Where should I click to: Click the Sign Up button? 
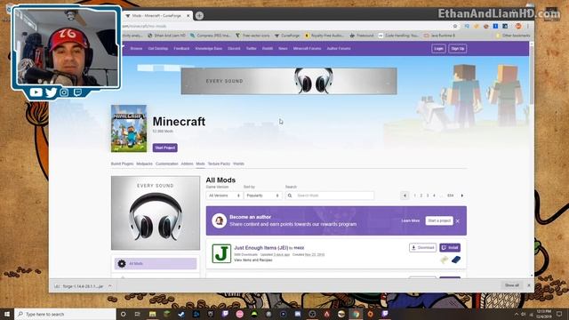458,48
